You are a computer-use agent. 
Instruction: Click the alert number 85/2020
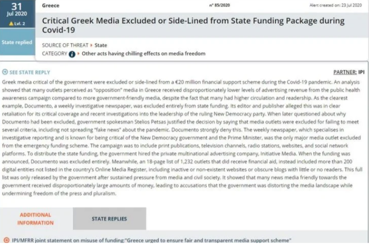[218, 5]
